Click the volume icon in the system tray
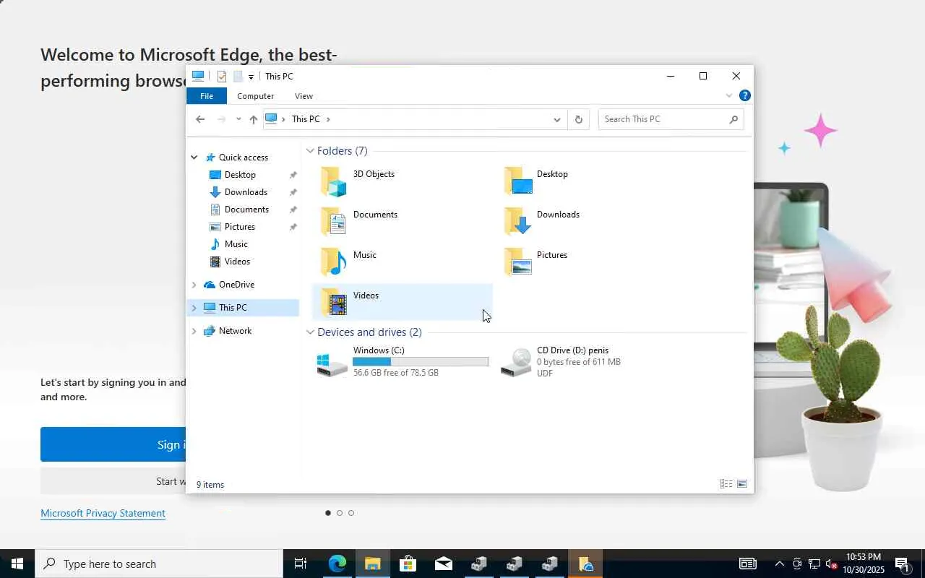 click(831, 564)
